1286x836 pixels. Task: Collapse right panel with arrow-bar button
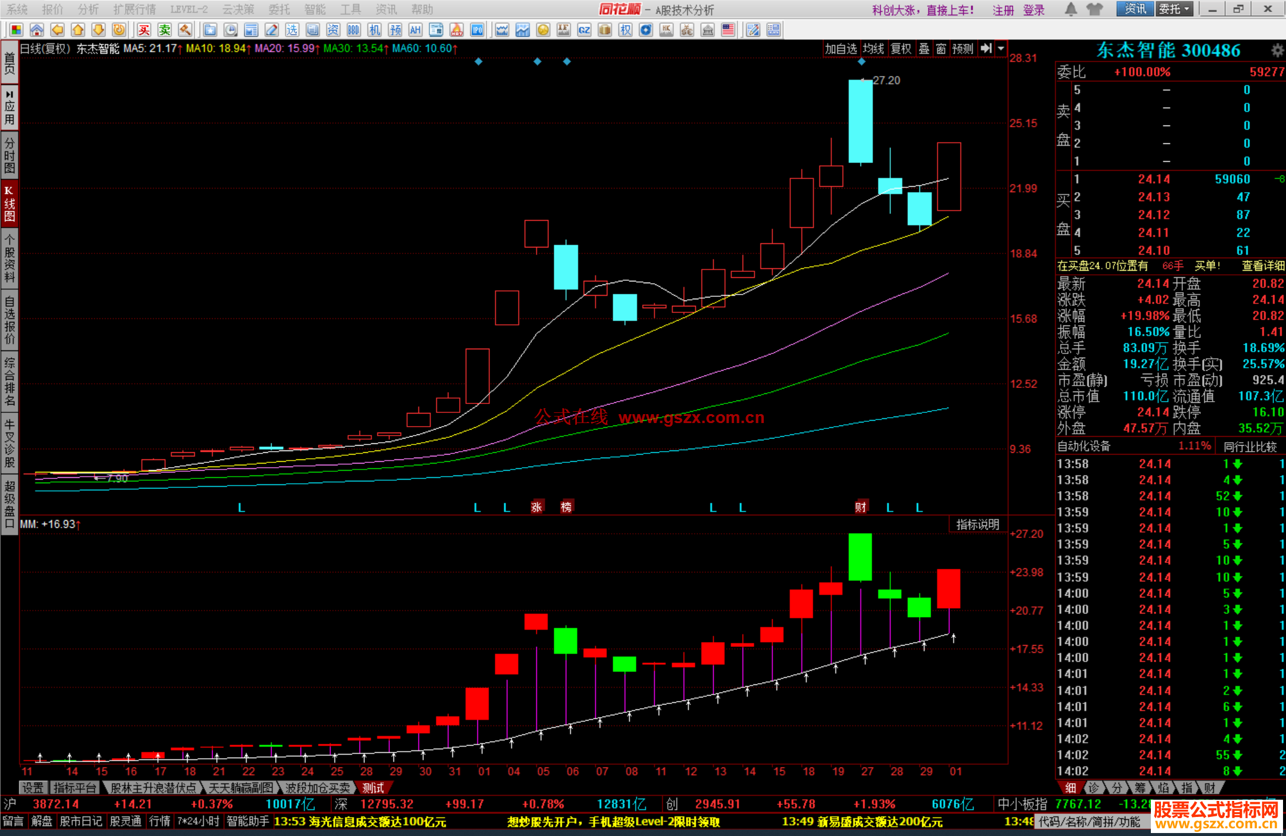(x=987, y=49)
